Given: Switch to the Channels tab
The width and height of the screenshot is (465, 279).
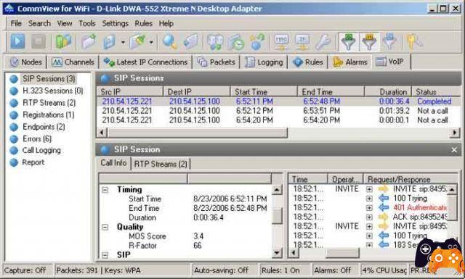Looking at the screenshot, I should pyautogui.click(x=73, y=62).
